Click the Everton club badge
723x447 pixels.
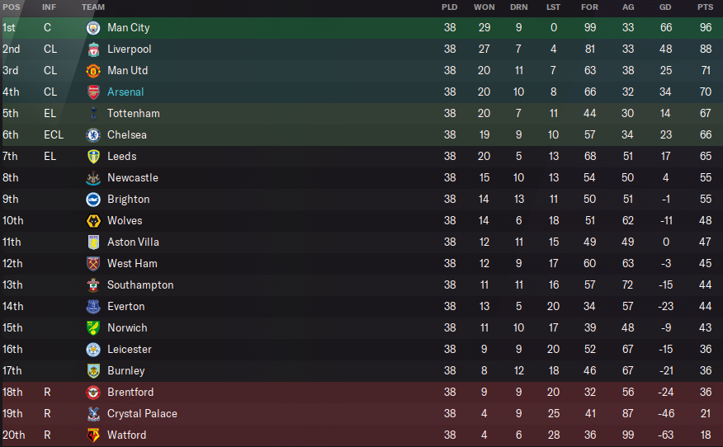tap(93, 307)
